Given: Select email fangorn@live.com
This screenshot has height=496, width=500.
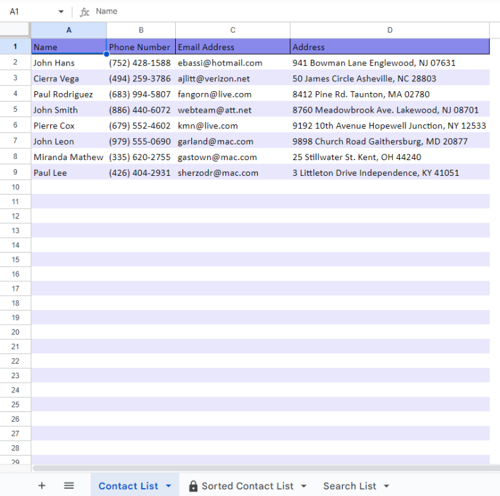Looking at the screenshot, I should coord(233,94).
